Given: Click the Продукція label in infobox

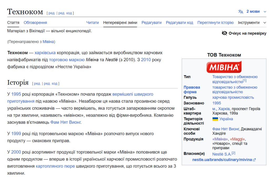Looking at the screenshot, I should tap(193, 139).
